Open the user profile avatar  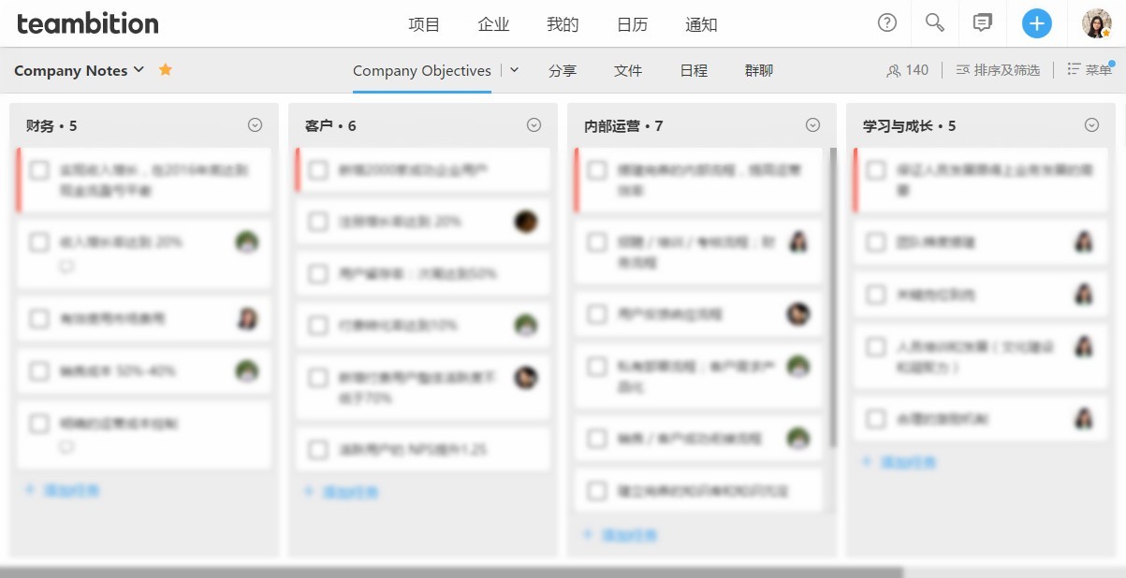pos(1097,23)
